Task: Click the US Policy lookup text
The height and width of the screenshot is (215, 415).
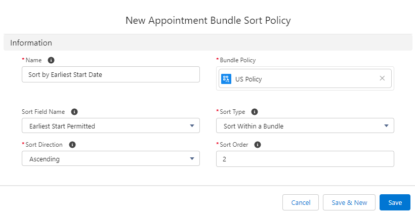Action: pos(248,79)
